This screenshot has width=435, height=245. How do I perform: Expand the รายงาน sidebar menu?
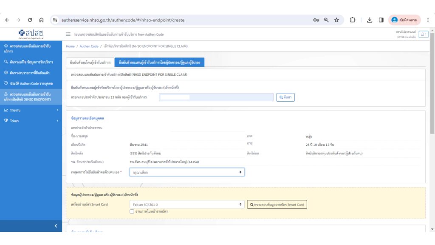click(x=31, y=111)
